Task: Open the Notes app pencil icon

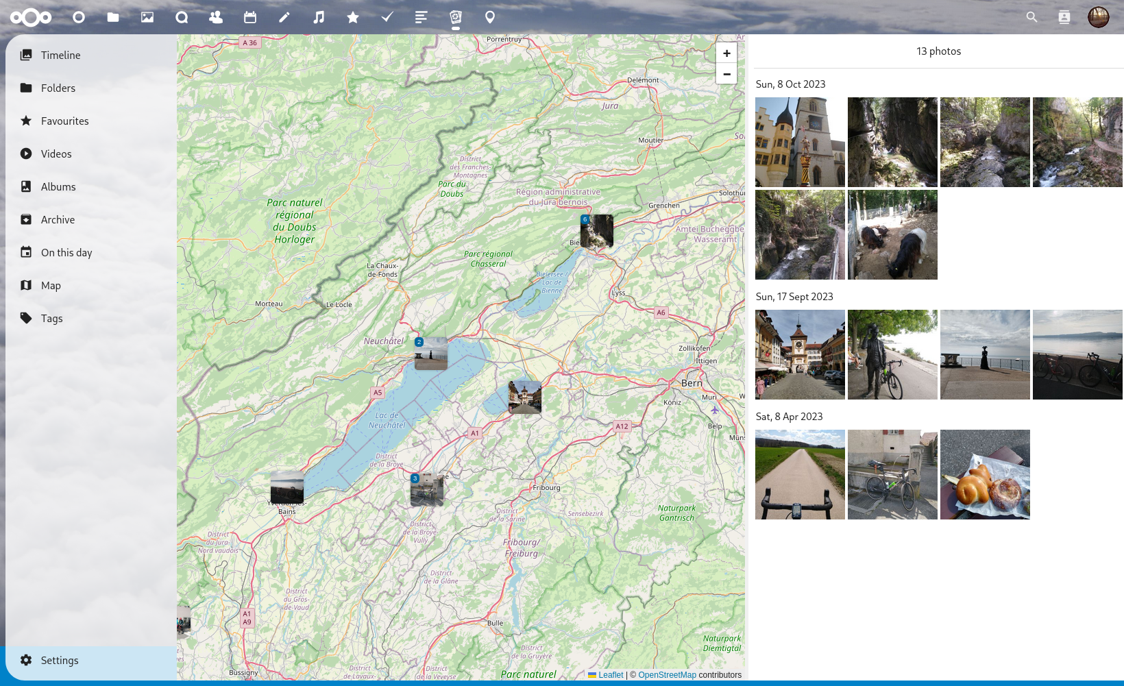Action: 284,17
